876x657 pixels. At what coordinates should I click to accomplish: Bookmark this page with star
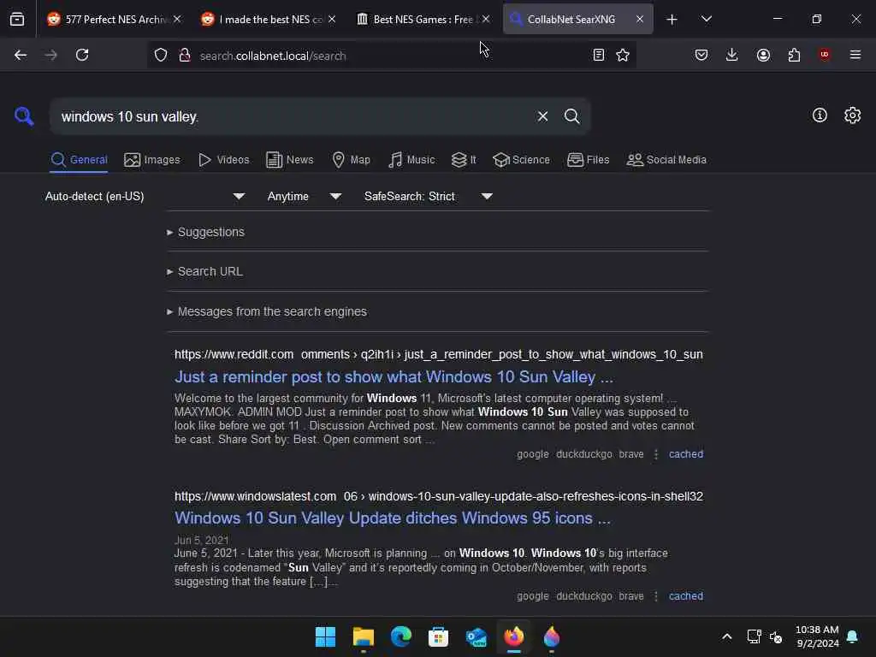click(623, 55)
